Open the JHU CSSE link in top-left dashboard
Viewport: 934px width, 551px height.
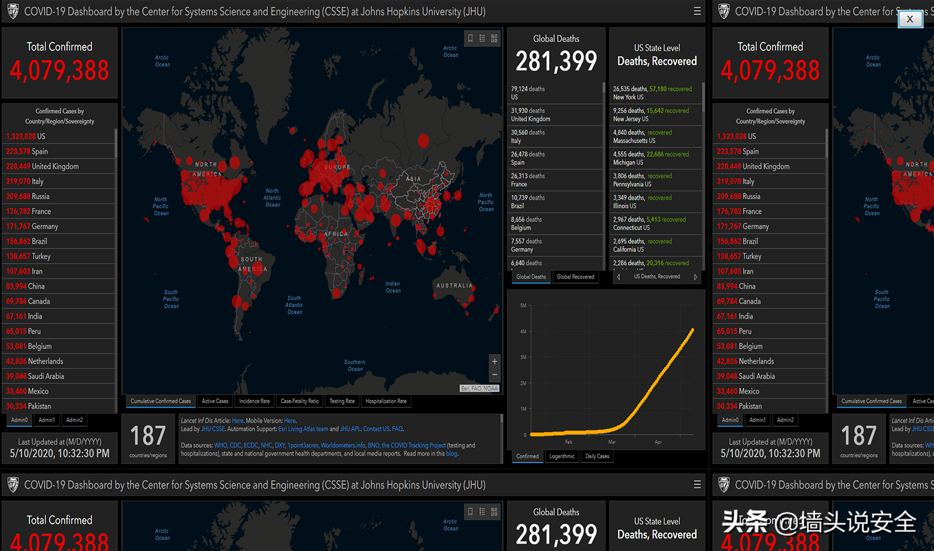(x=213, y=429)
